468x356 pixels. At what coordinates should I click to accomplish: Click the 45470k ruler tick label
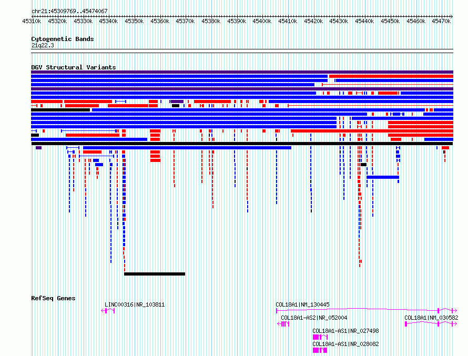(x=441, y=21)
